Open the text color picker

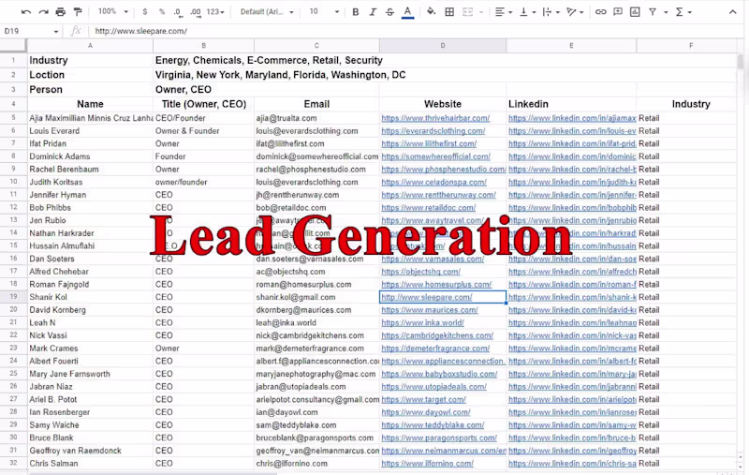tap(407, 12)
